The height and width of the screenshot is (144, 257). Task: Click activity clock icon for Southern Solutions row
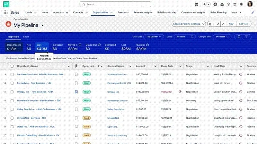click(x=241, y=74)
